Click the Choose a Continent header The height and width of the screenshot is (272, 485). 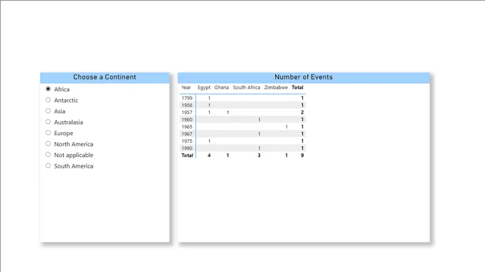click(x=105, y=77)
